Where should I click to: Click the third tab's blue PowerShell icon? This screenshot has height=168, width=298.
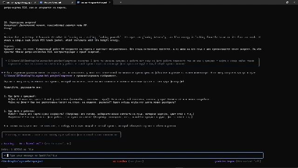78,2
